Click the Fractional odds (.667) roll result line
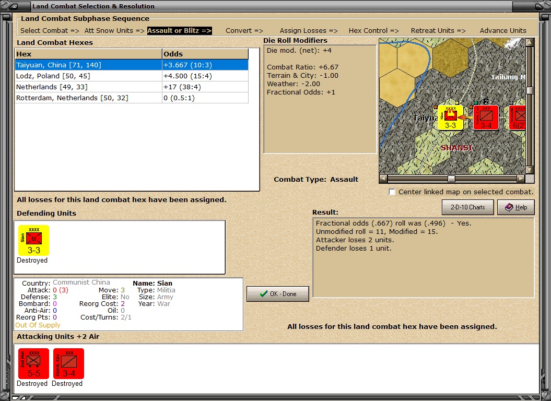This screenshot has width=551, height=401. pos(394,223)
